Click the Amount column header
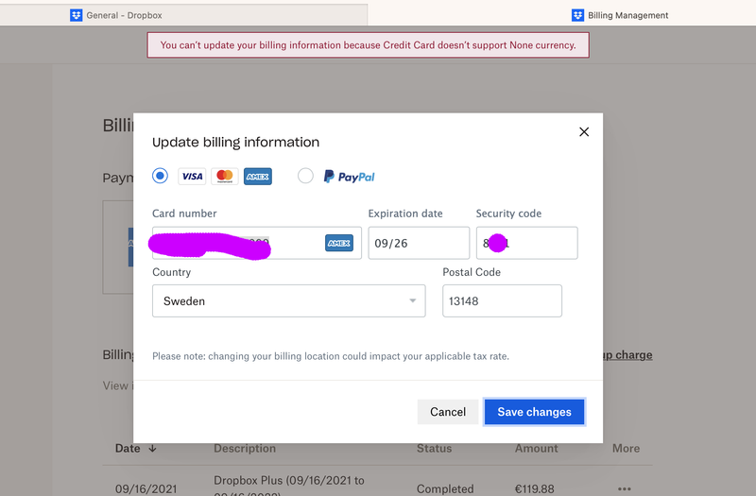 pyautogui.click(x=536, y=448)
